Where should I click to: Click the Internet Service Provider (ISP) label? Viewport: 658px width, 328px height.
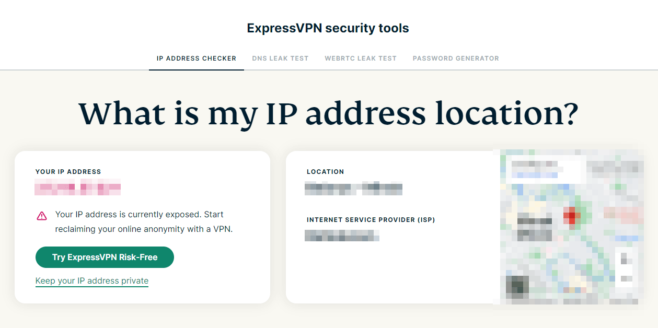(x=371, y=220)
